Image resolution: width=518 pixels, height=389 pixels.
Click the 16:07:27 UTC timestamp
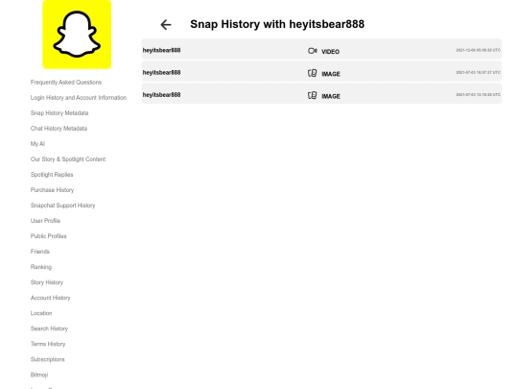coord(478,72)
